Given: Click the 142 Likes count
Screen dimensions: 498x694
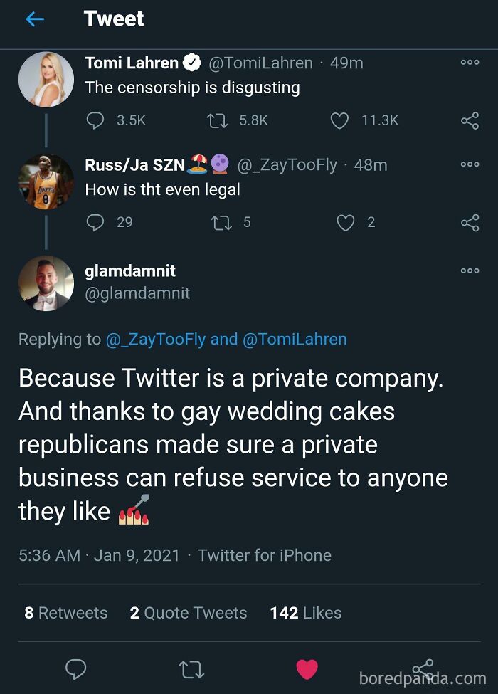Looking at the screenshot, I should [x=305, y=613].
